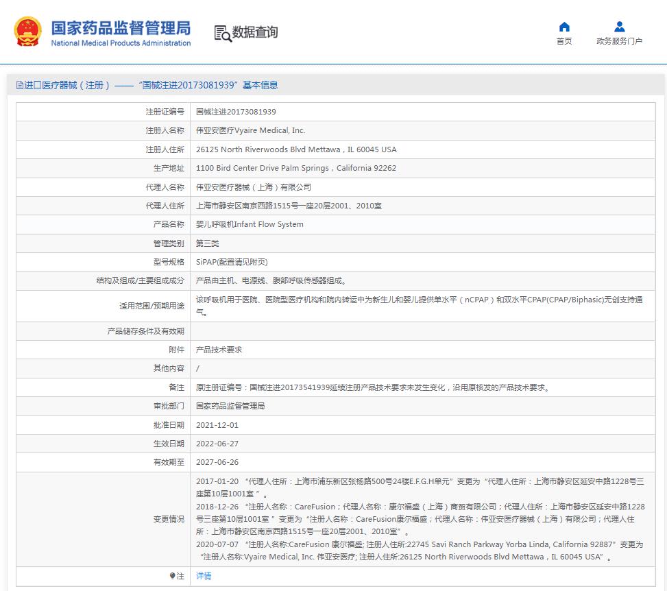The width and height of the screenshot is (667, 591).
Task: Click the blue home icon above 首页
Action: pos(563,26)
